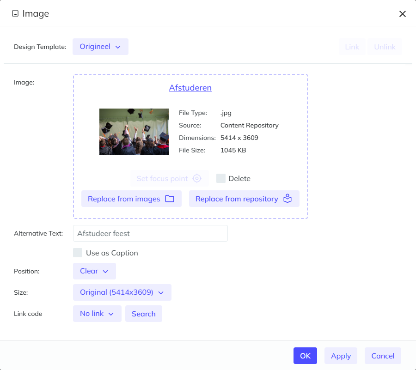Confirm with the OK button
The height and width of the screenshot is (370, 416).
(305, 356)
